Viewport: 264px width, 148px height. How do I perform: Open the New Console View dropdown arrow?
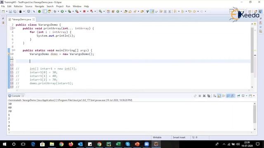point(254,96)
